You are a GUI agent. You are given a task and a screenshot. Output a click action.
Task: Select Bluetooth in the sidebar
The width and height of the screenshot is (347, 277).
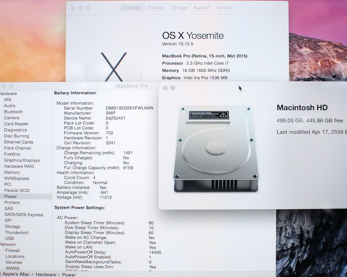click(14, 112)
